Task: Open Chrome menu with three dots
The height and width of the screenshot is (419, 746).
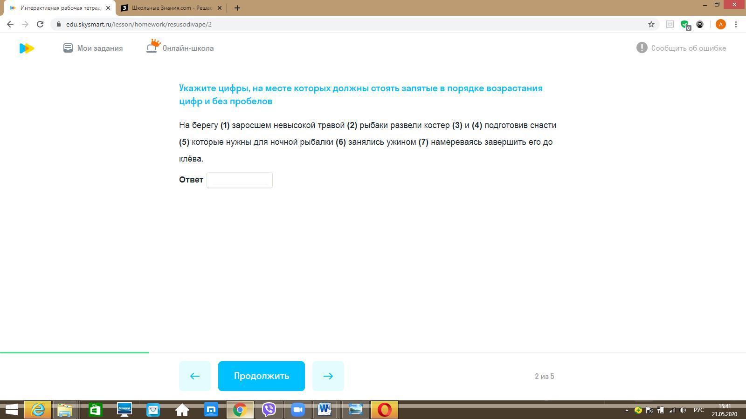Action: point(736,24)
